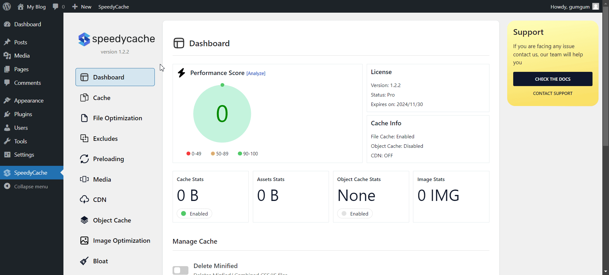Switch to the Object Cache tab
609x275 pixels.
click(115, 220)
